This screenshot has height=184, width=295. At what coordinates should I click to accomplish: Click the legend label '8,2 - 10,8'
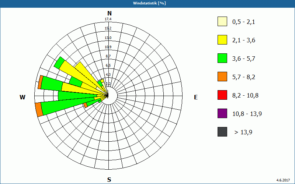pos(245,96)
